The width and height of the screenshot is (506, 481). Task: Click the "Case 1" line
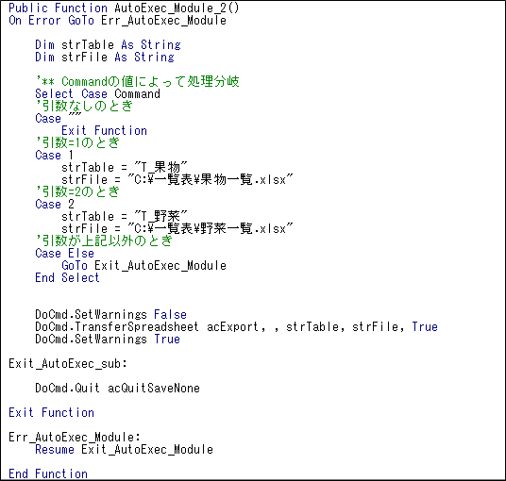[54, 155]
